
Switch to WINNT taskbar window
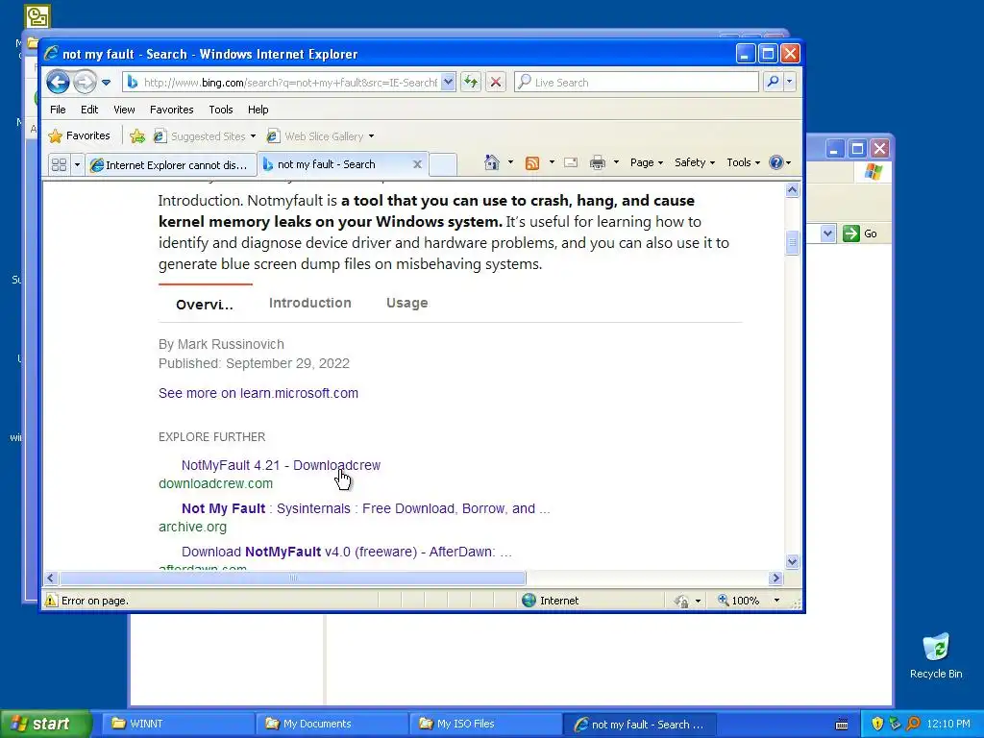(178, 725)
